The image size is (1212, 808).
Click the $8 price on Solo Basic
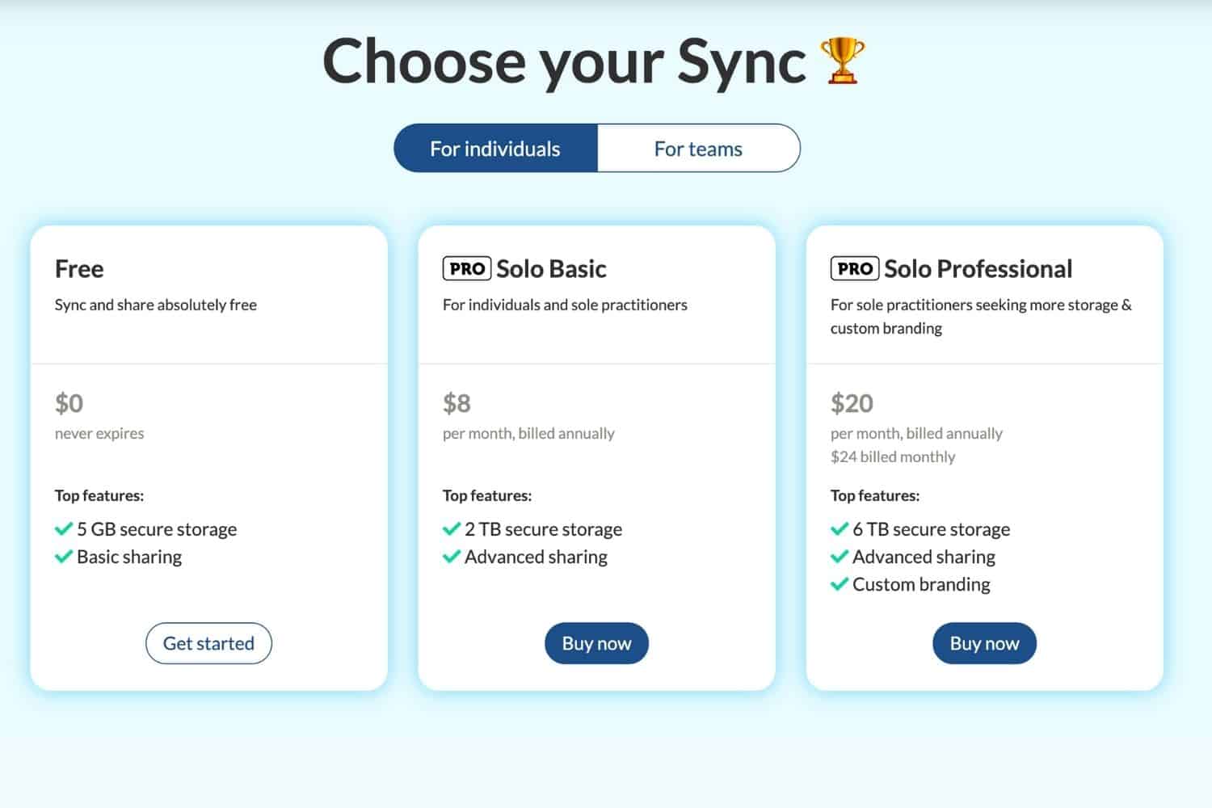pos(457,402)
